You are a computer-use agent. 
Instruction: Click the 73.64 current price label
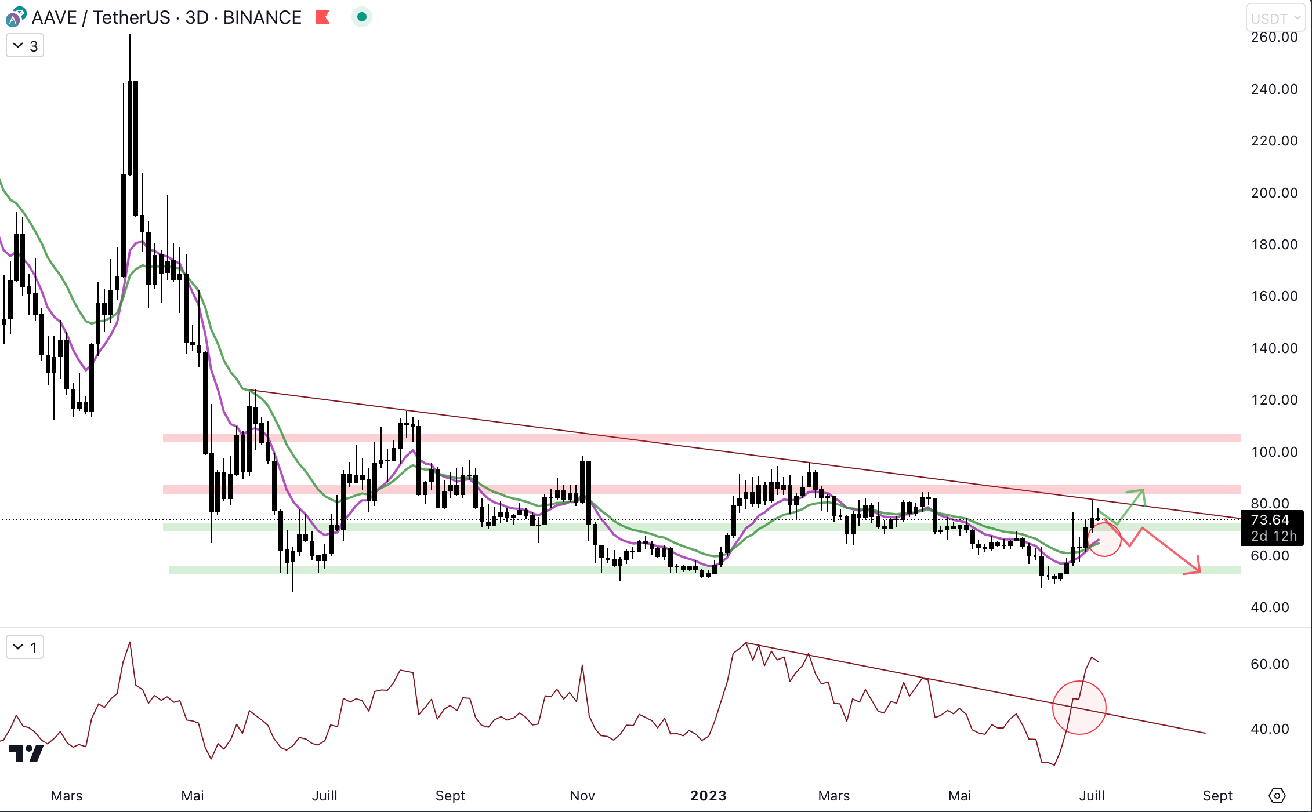coord(1270,520)
